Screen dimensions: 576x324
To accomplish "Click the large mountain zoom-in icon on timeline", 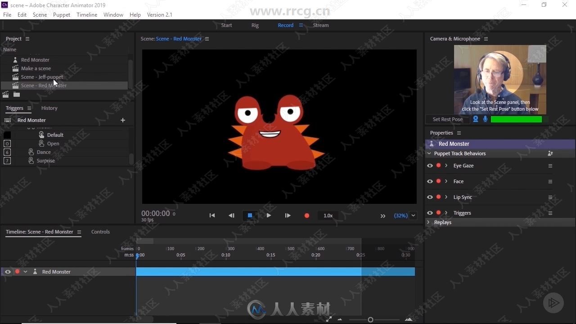I will pos(409,319).
